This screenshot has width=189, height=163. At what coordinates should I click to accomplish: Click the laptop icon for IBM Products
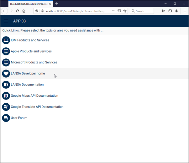pyautogui.click(x=6, y=40)
